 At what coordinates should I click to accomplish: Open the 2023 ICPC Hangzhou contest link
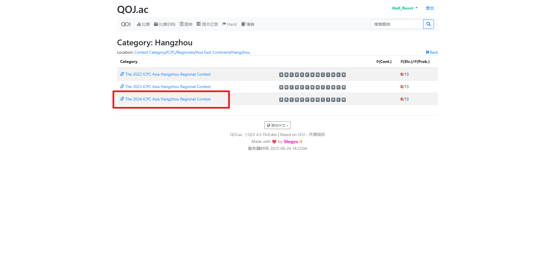point(168,87)
